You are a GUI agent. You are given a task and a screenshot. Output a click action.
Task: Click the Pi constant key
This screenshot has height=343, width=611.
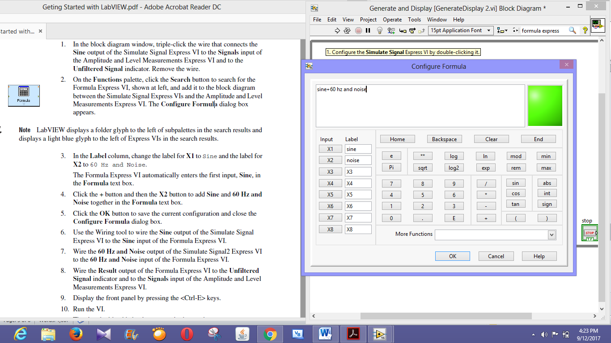[x=391, y=167]
